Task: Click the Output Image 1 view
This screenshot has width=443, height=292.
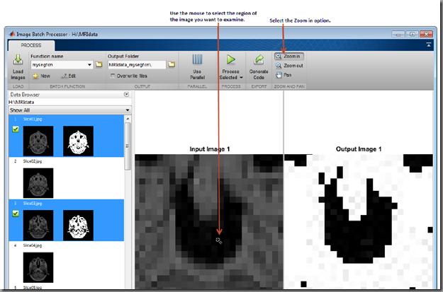Action: click(359, 221)
